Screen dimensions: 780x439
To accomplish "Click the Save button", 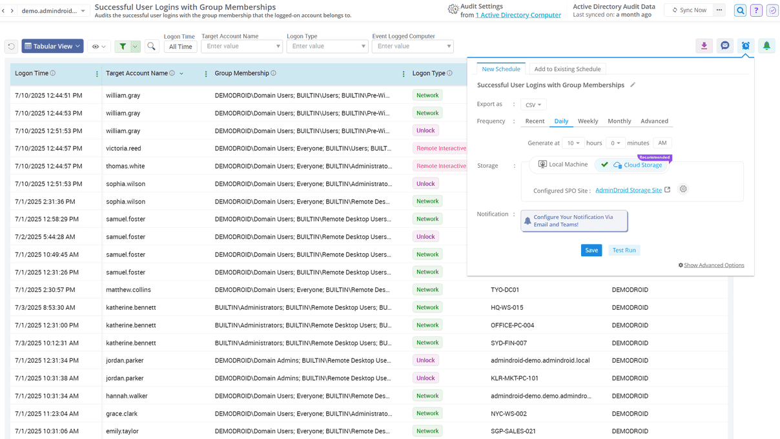I will coord(591,250).
